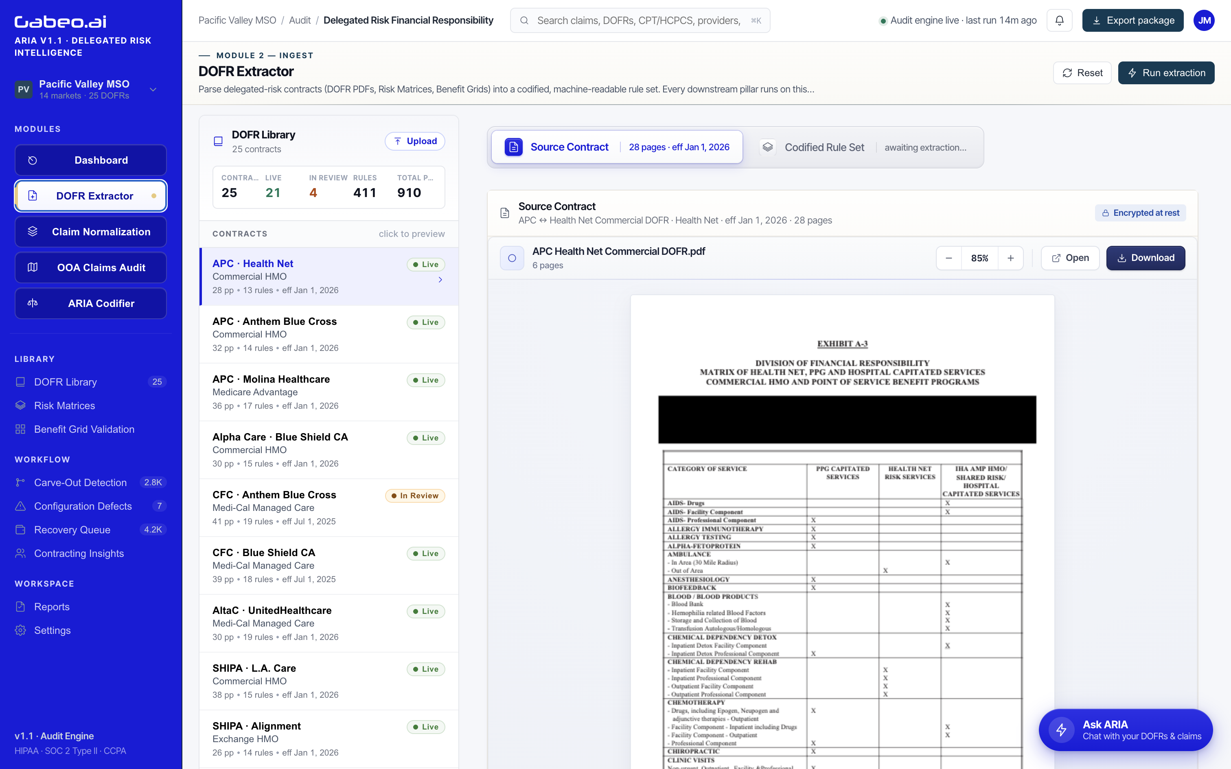Preview the SHIPA Alignment contract

[329, 739]
